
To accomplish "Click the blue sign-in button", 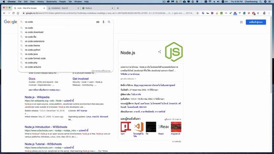I will click(256, 22).
